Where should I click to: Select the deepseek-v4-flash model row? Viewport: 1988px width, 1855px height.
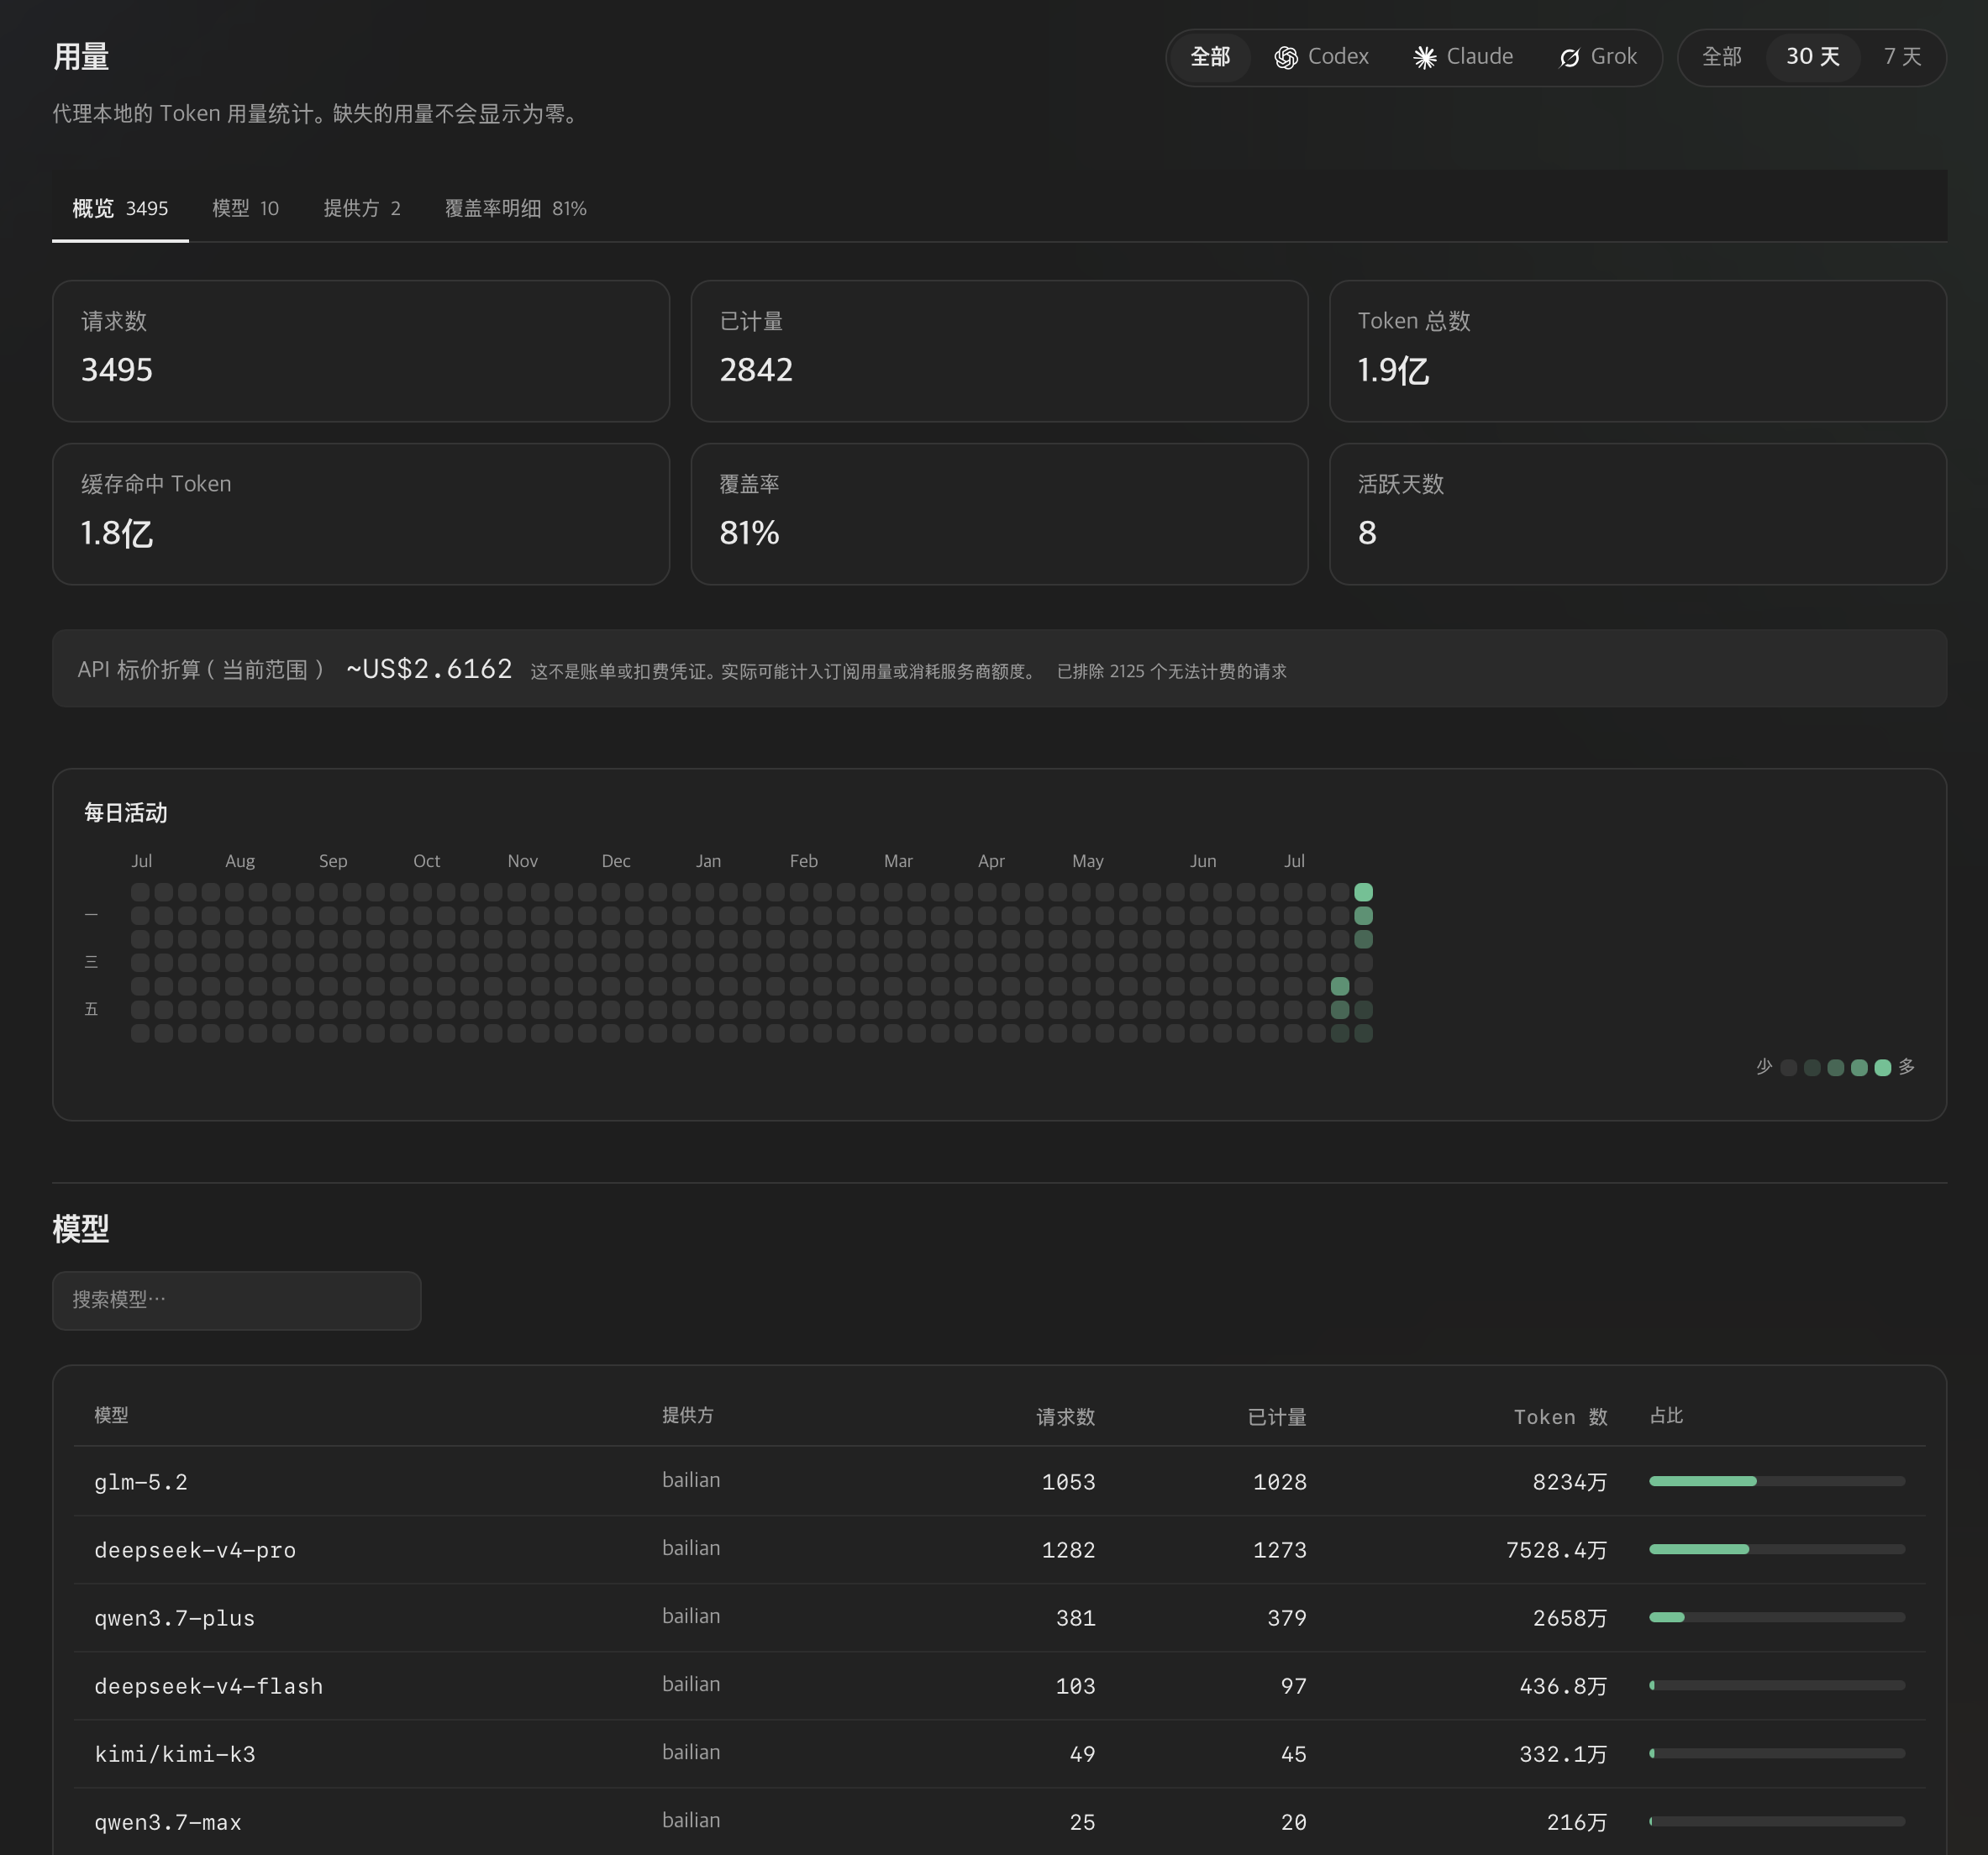pos(999,1685)
